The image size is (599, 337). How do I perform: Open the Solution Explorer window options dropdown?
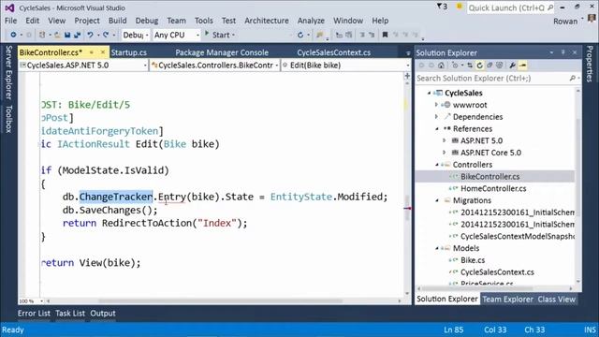551,52
